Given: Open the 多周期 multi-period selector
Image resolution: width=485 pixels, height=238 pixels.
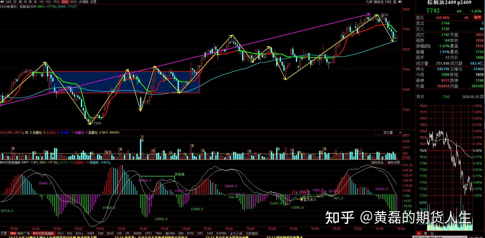Looking at the screenshot, I should click(83, 2).
